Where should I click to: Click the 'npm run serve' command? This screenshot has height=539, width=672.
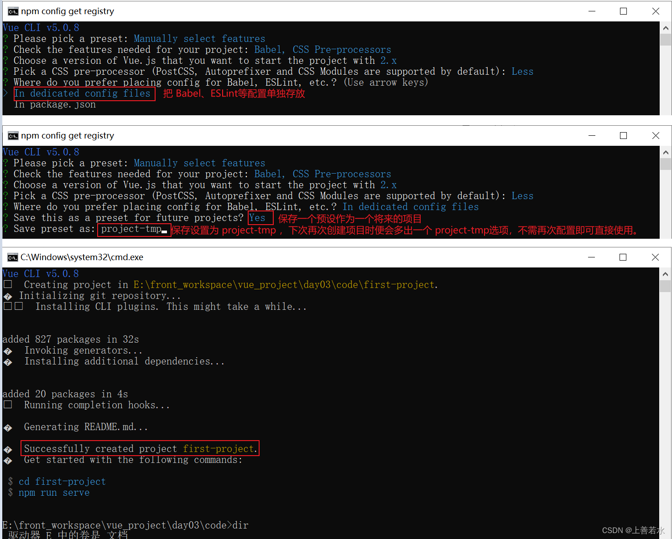point(54,493)
